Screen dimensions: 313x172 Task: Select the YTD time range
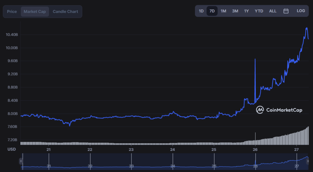click(259, 11)
